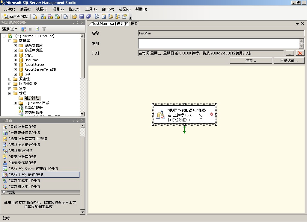This screenshot has width=307, height=222.
Task: Expand the 安全性 tree node
Action: point(9,79)
